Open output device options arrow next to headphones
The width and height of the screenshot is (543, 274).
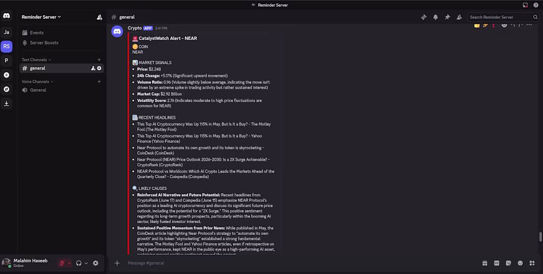(86, 263)
